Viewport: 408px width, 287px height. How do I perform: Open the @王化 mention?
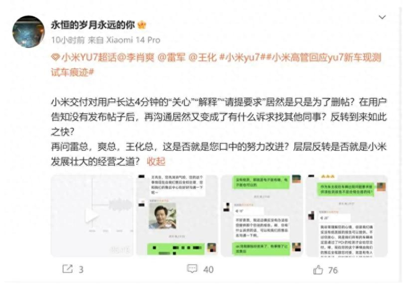tap(202, 57)
